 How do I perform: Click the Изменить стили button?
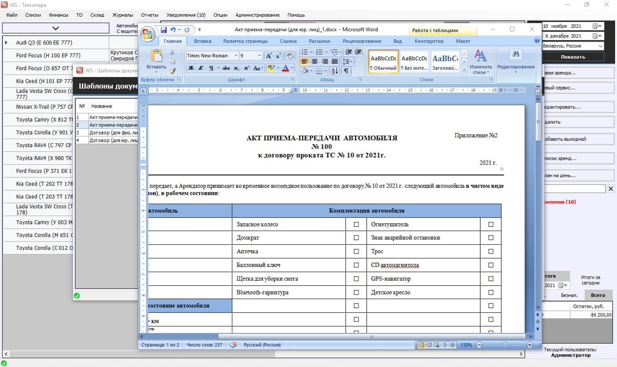pos(480,62)
